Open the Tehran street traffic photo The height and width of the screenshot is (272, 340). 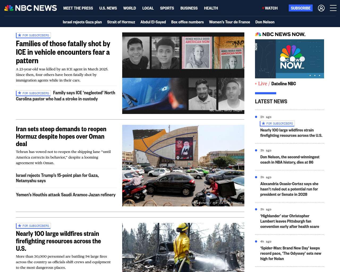183,165
